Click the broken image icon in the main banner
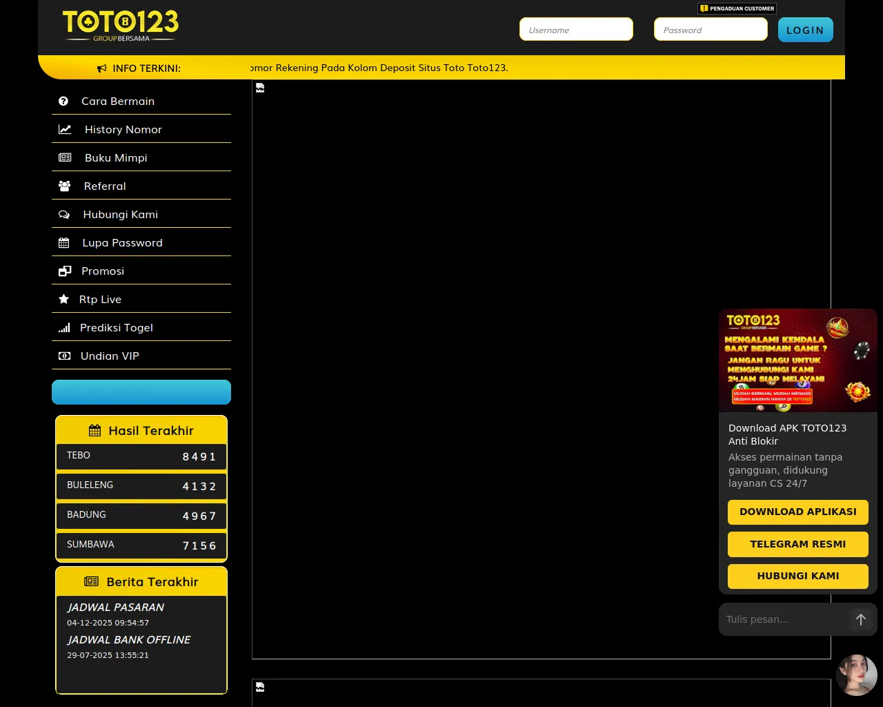The image size is (883, 707). (260, 88)
